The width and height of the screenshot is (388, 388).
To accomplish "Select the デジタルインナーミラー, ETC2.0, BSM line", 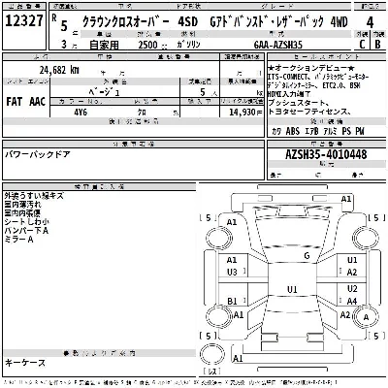I will (314, 85).
